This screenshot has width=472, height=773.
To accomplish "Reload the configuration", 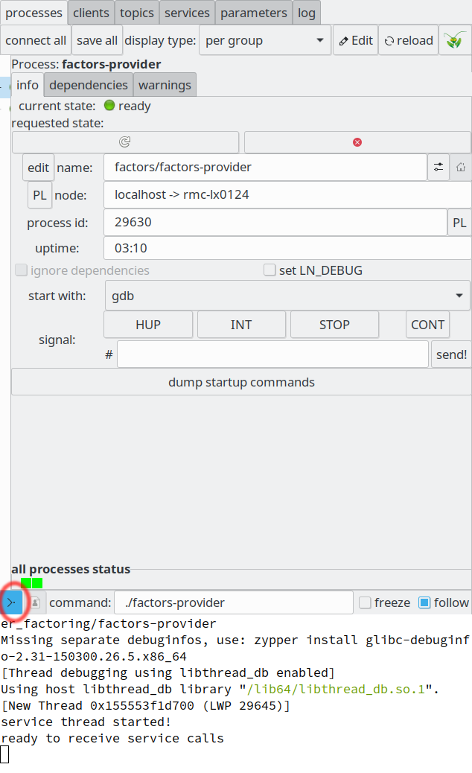I will click(x=409, y=40).
